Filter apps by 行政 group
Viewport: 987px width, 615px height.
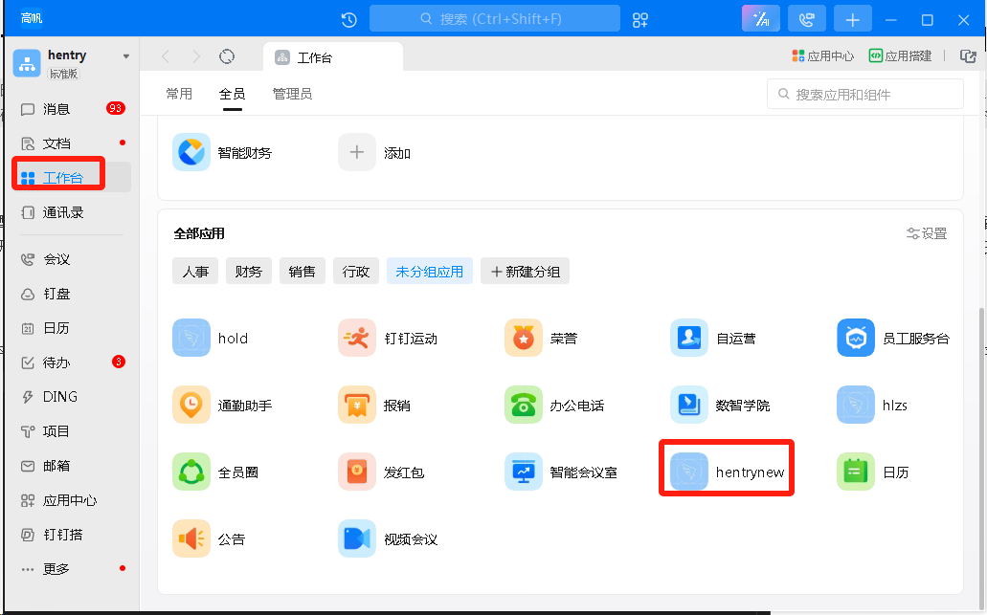[x=356, y=271]
